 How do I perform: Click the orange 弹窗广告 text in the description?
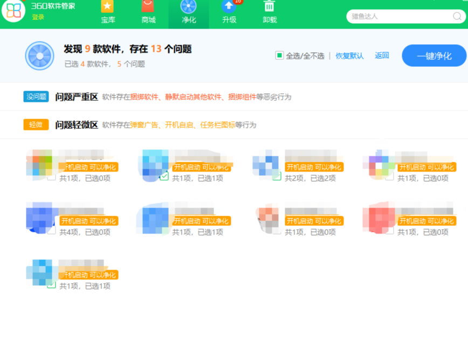click(x=144, y=125)
